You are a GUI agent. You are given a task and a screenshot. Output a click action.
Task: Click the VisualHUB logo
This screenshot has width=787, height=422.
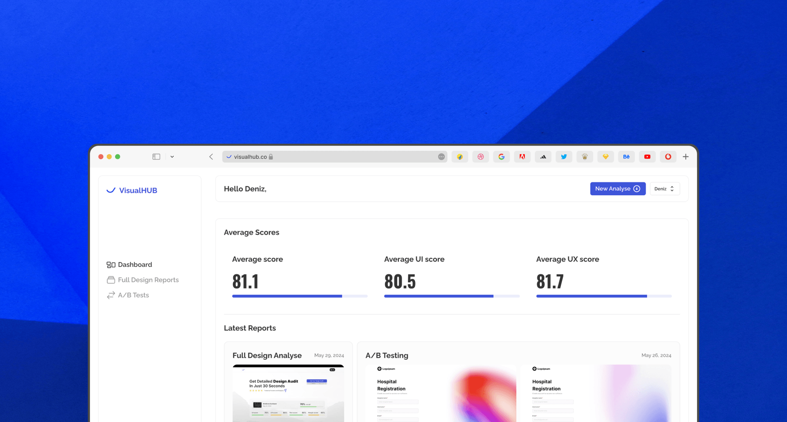(132, 190)
